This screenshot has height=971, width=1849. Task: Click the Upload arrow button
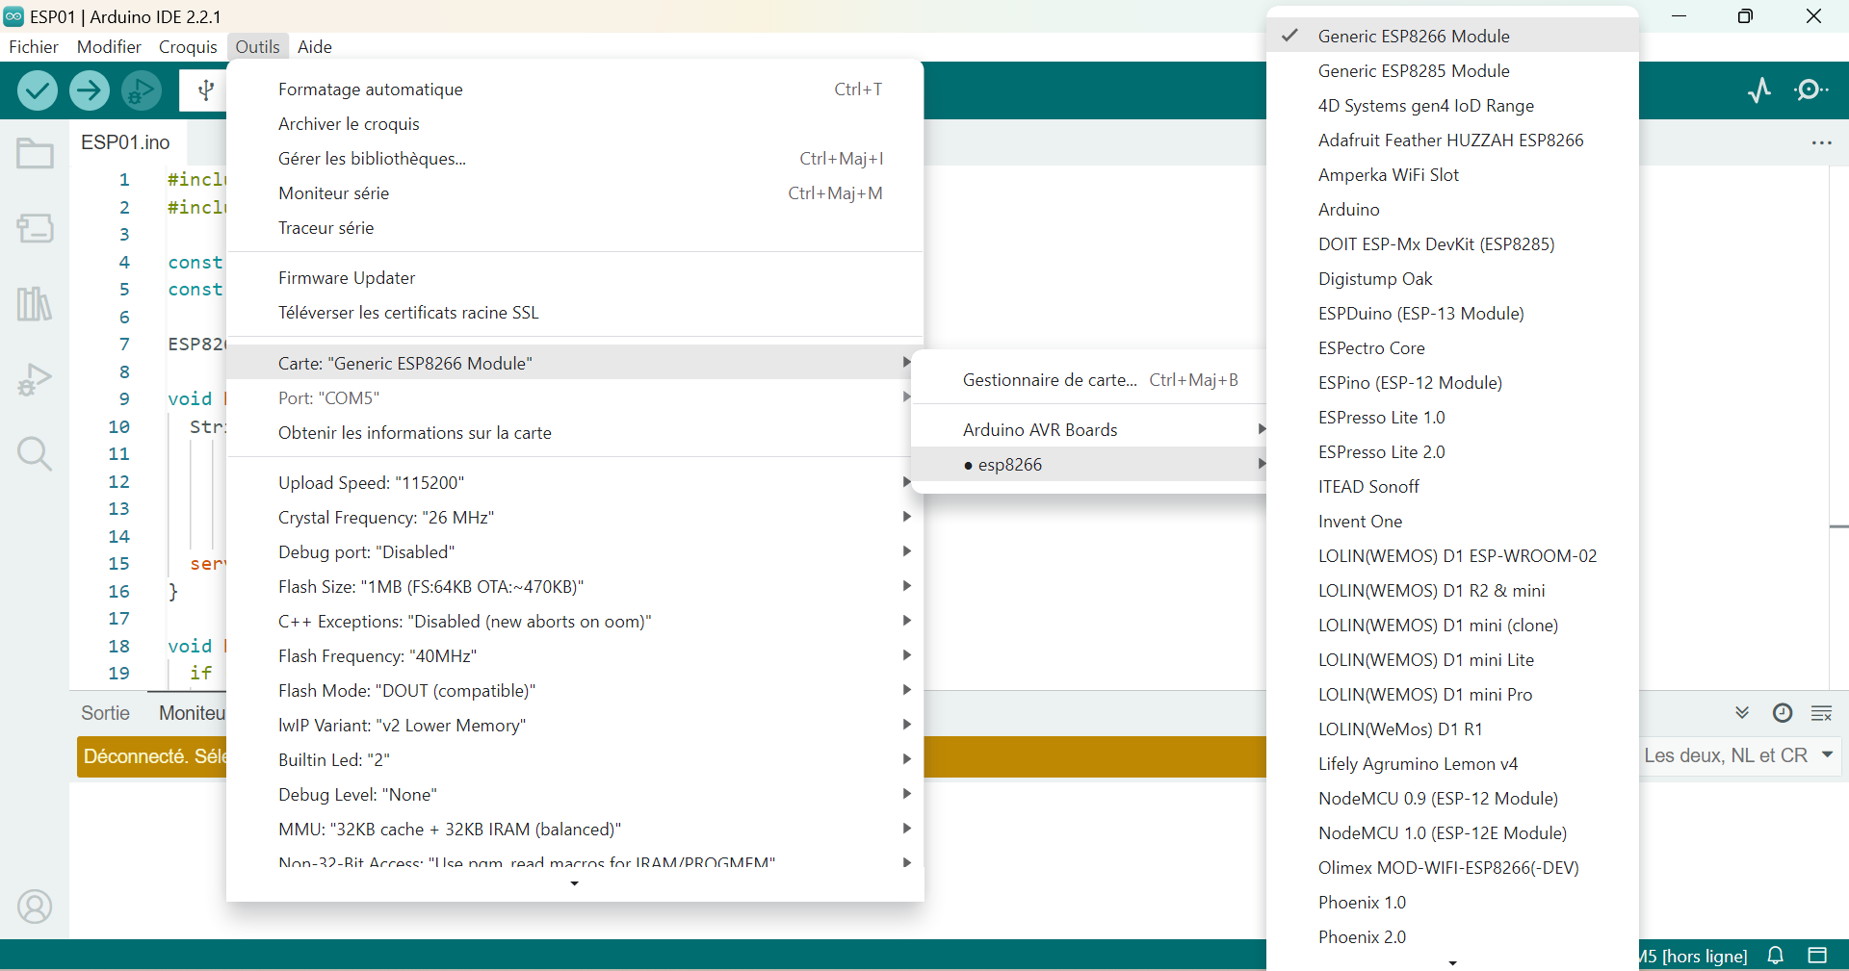89,90
